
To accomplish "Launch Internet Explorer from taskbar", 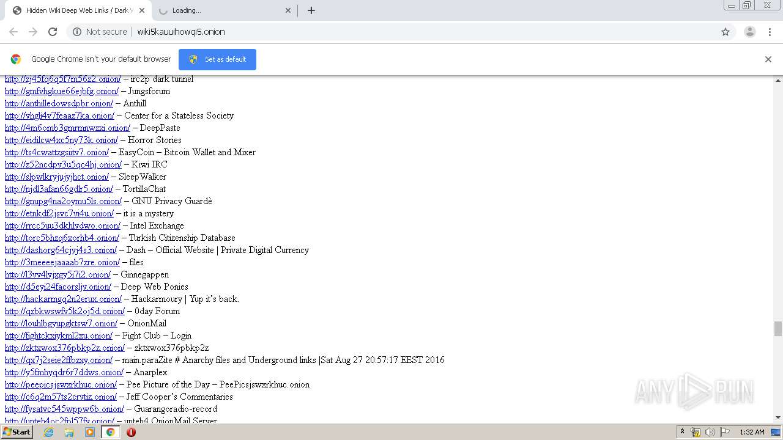I will pyautogui.click(x=48, y=432).
